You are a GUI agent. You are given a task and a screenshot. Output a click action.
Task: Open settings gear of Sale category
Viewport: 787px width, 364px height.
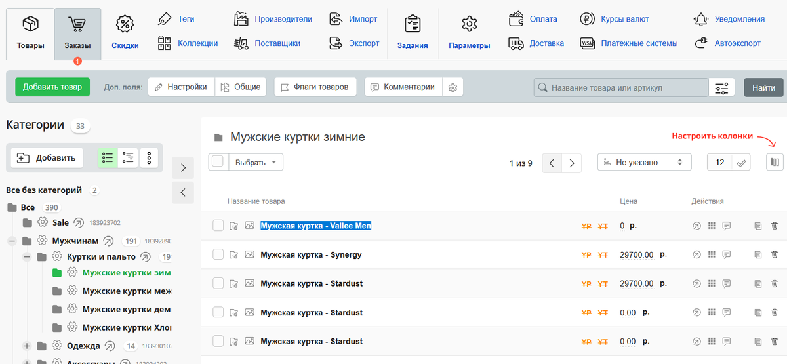(43, 222)
